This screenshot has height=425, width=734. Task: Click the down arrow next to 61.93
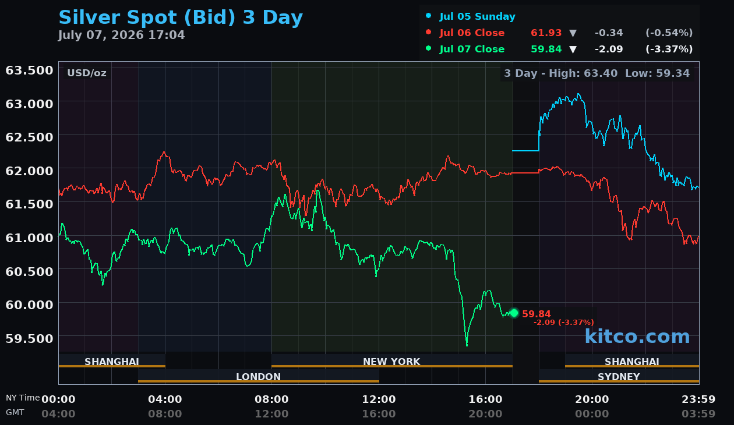(x=573, y=33)
